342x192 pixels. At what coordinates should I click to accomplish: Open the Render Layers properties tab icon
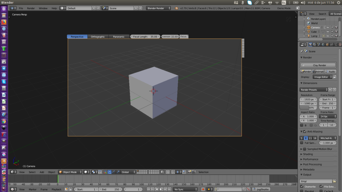tap(314, 45)
